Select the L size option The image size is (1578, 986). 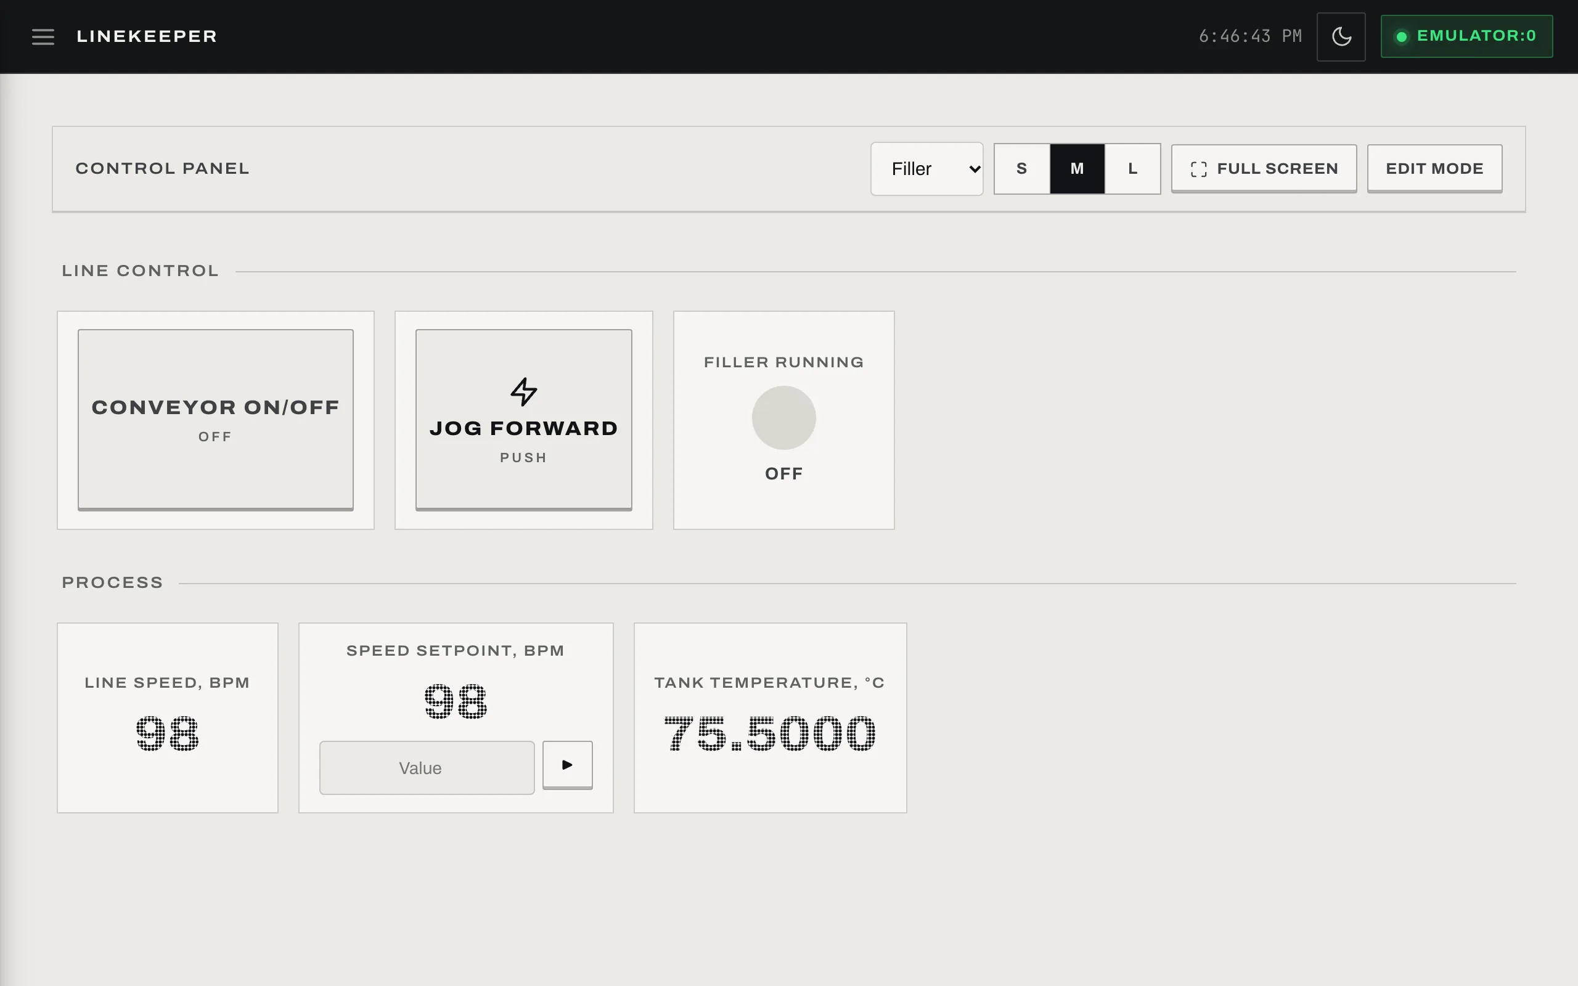pyautogui.click(x=1132, y=169)
